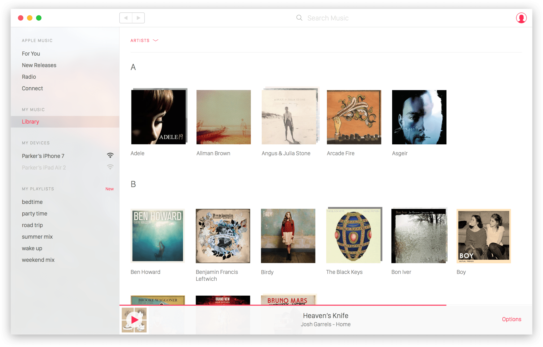Click the Angus & Julia Stone name
The height and width of the screenshot is (347, 543).
[286, 153]
